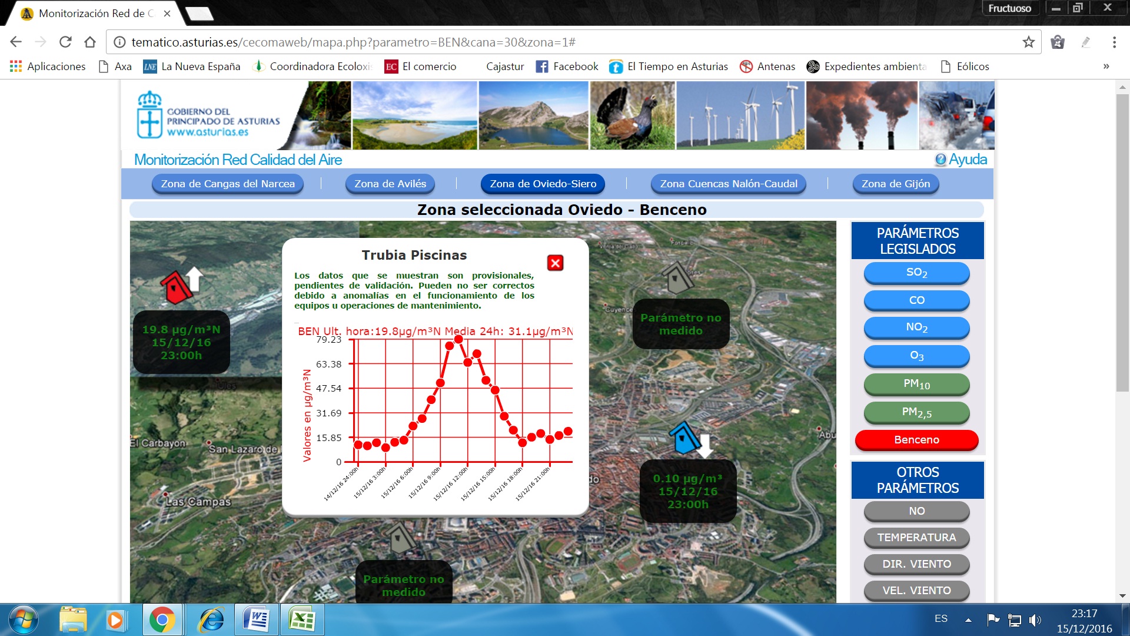1130x636 pixels.
Task: Expand hidden bookmarks chevron
Action: pos(1106,67)
